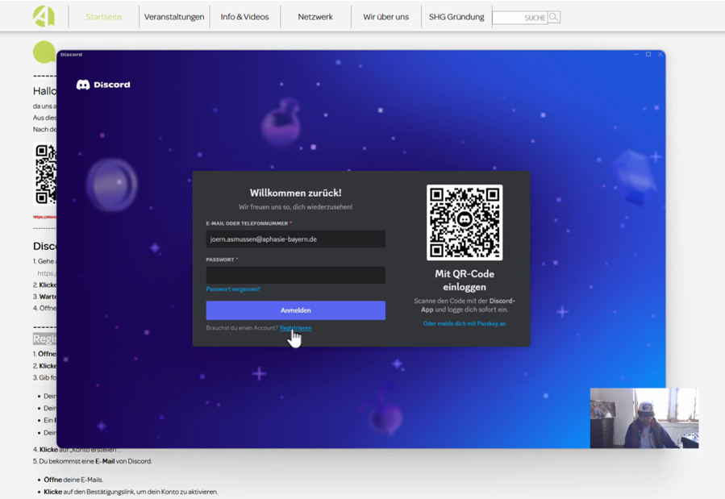725x499 pixels.
Task: Open the Startseite menu item
Action: [x=104, y=17]
